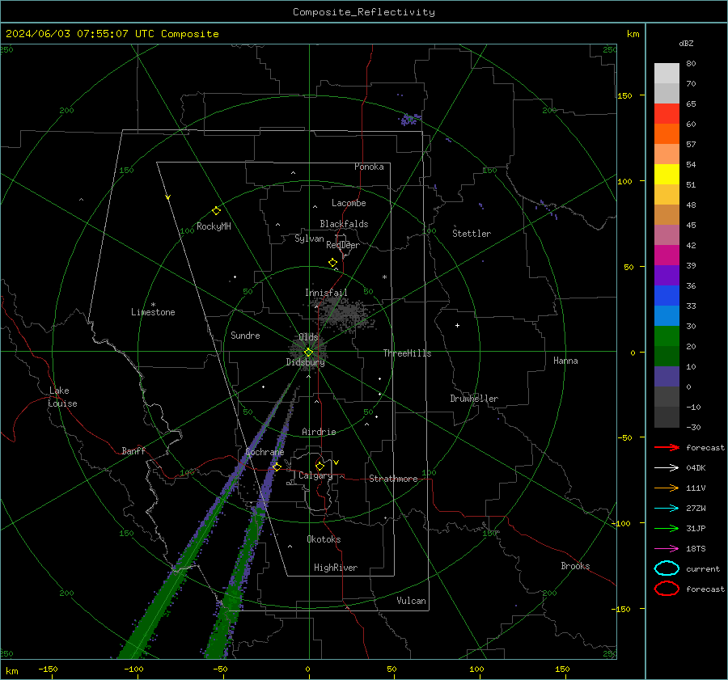Click the green swatch below 30
728x680 pixels.
point(667,336)
